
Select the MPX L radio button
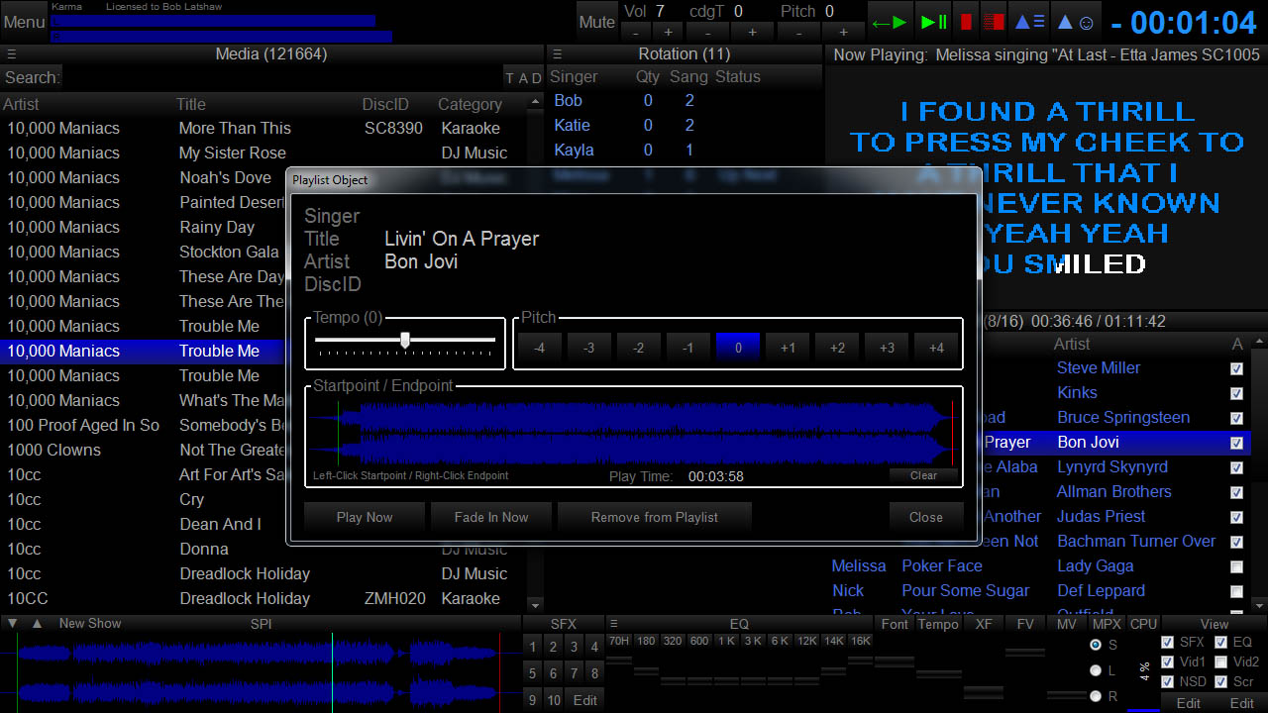pos(1096,670)
